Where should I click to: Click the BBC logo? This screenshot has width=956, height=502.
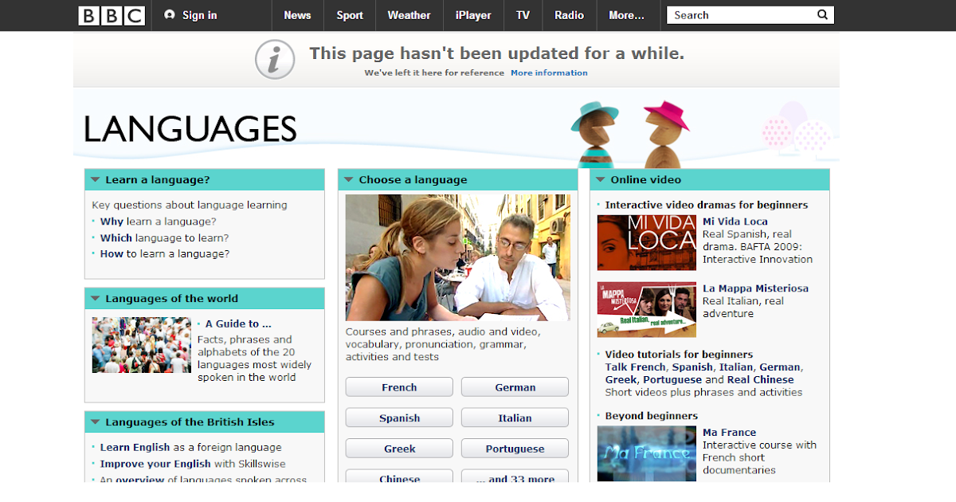tap(111, 14)
